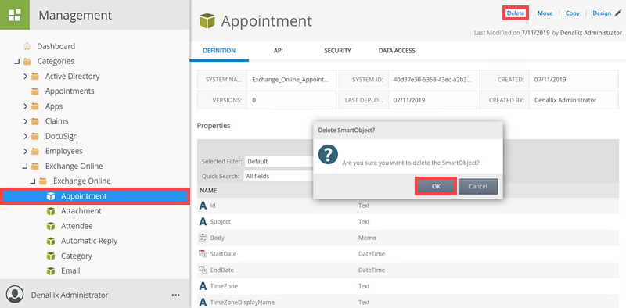626x308 pixels.
Task: Expand the Employees category
Action: point(25,151)
